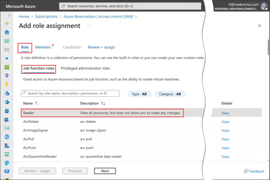Click the global Search resources input field

point(130,6)
